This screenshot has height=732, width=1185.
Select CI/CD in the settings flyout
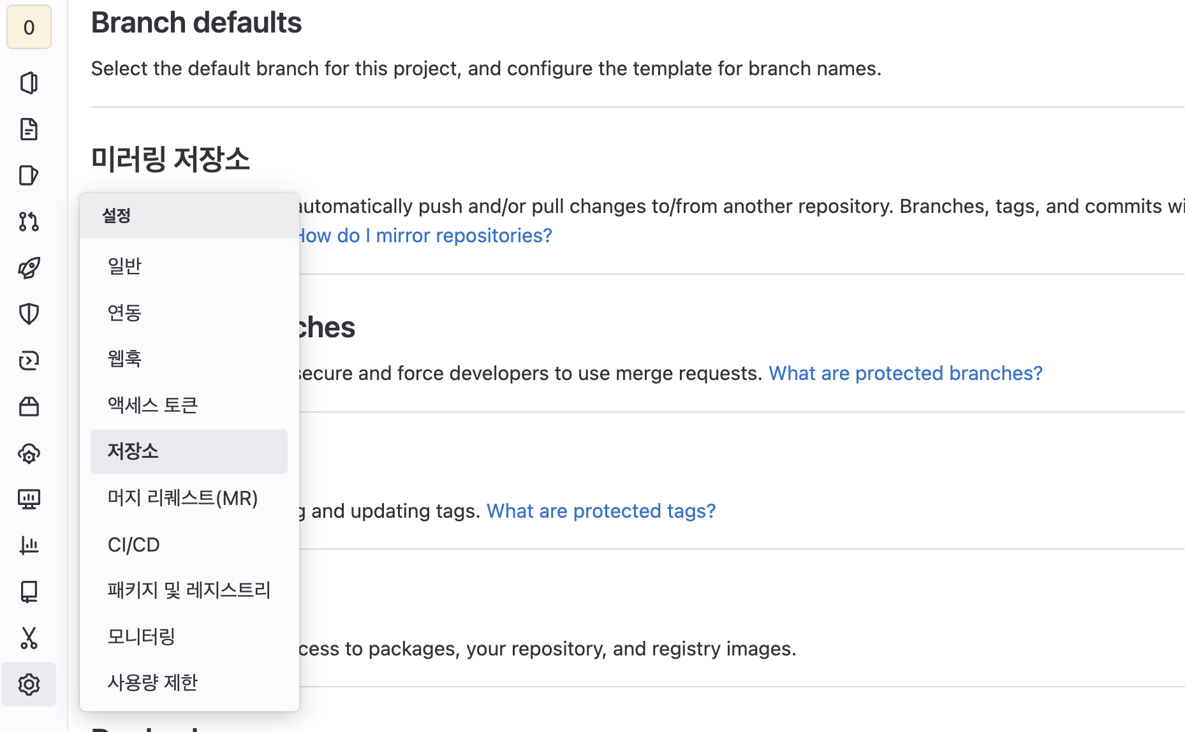pos(134,545)
